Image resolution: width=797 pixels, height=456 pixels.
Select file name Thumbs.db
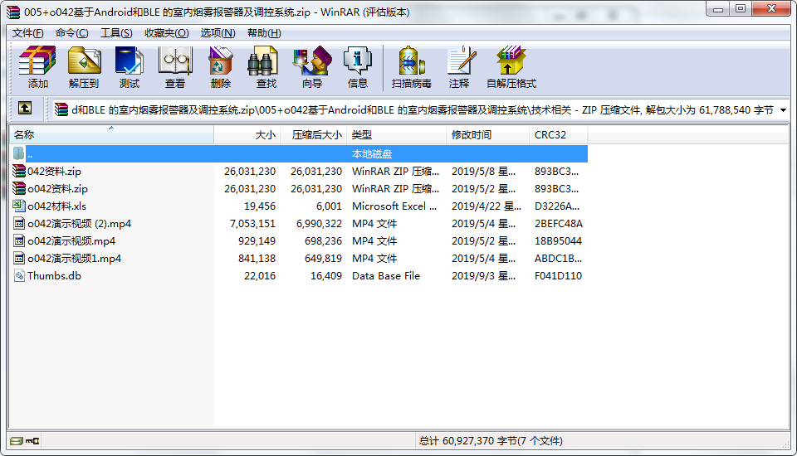(55, 276)
